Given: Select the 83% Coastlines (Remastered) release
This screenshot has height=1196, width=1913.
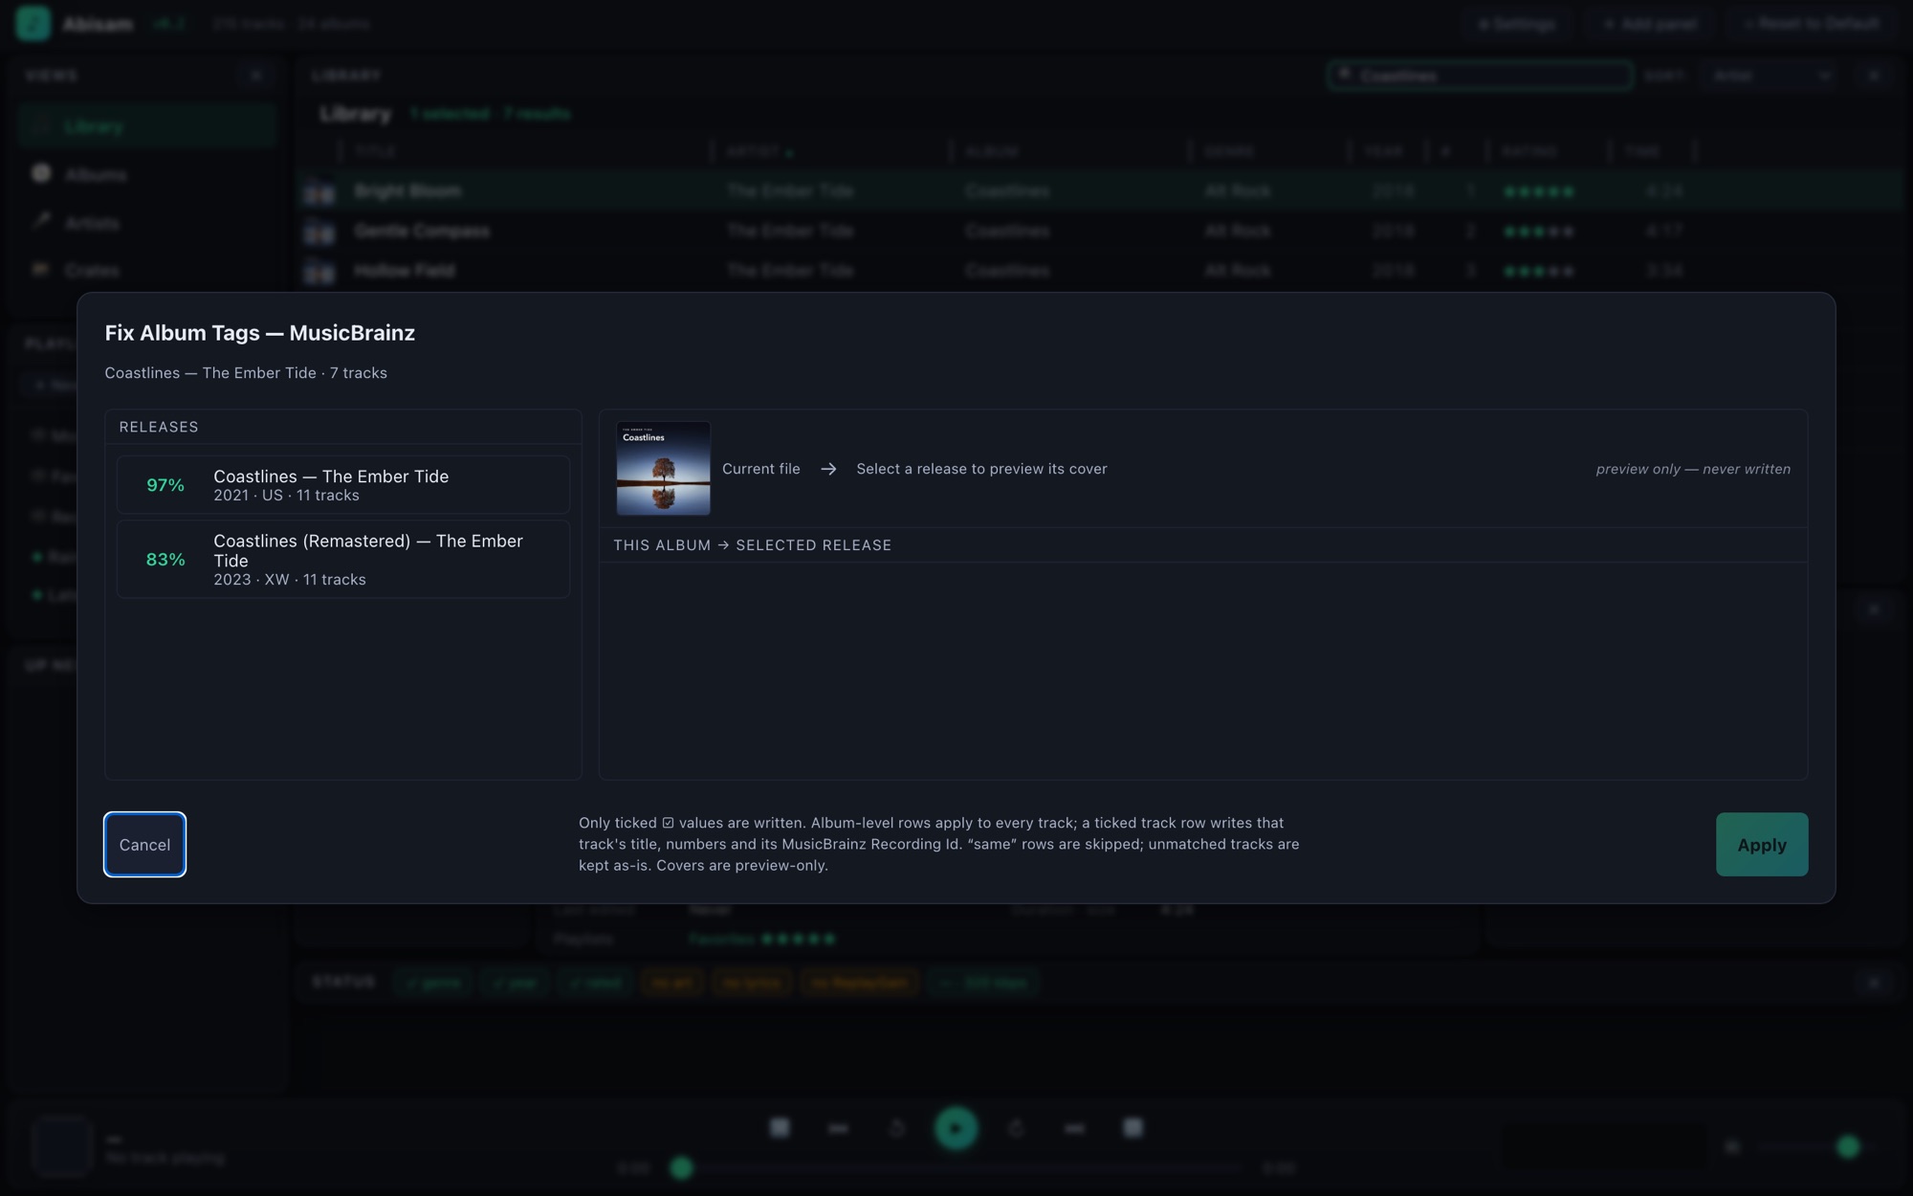Looking at the screenshot, I should (343, 559).
